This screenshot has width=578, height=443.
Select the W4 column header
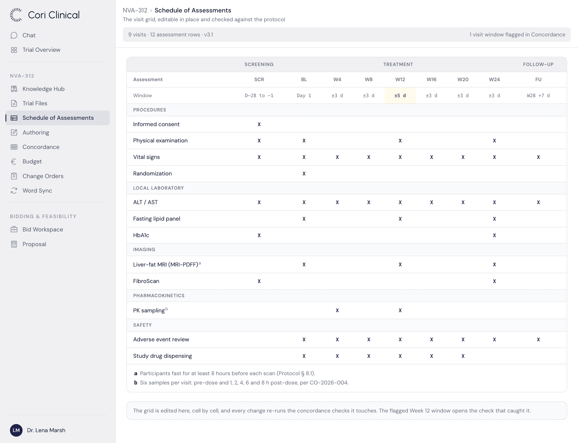(x=337, y=80)
